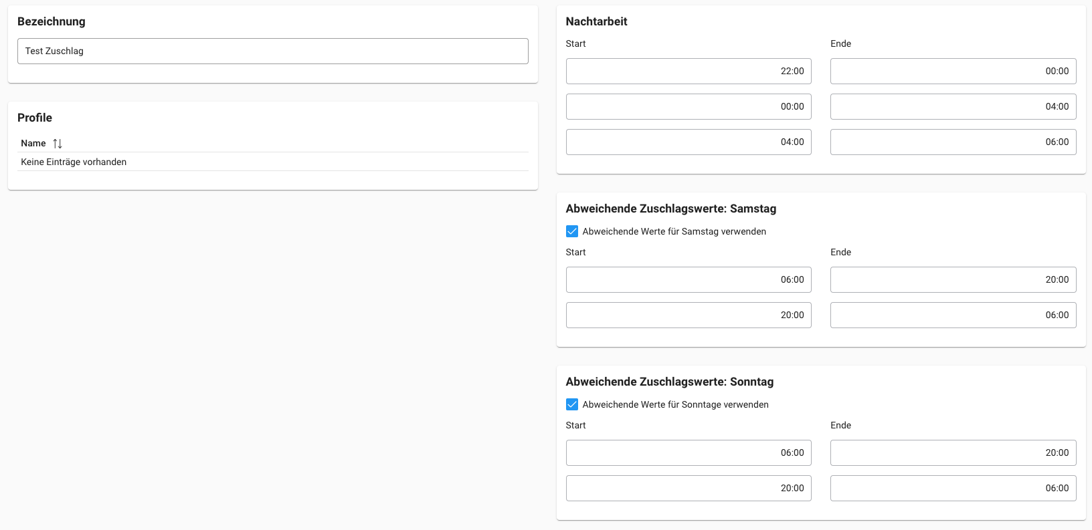Click the sort arrows icon beside Name
Viewport: 1092px width, 530px height.
coord(58,144)
